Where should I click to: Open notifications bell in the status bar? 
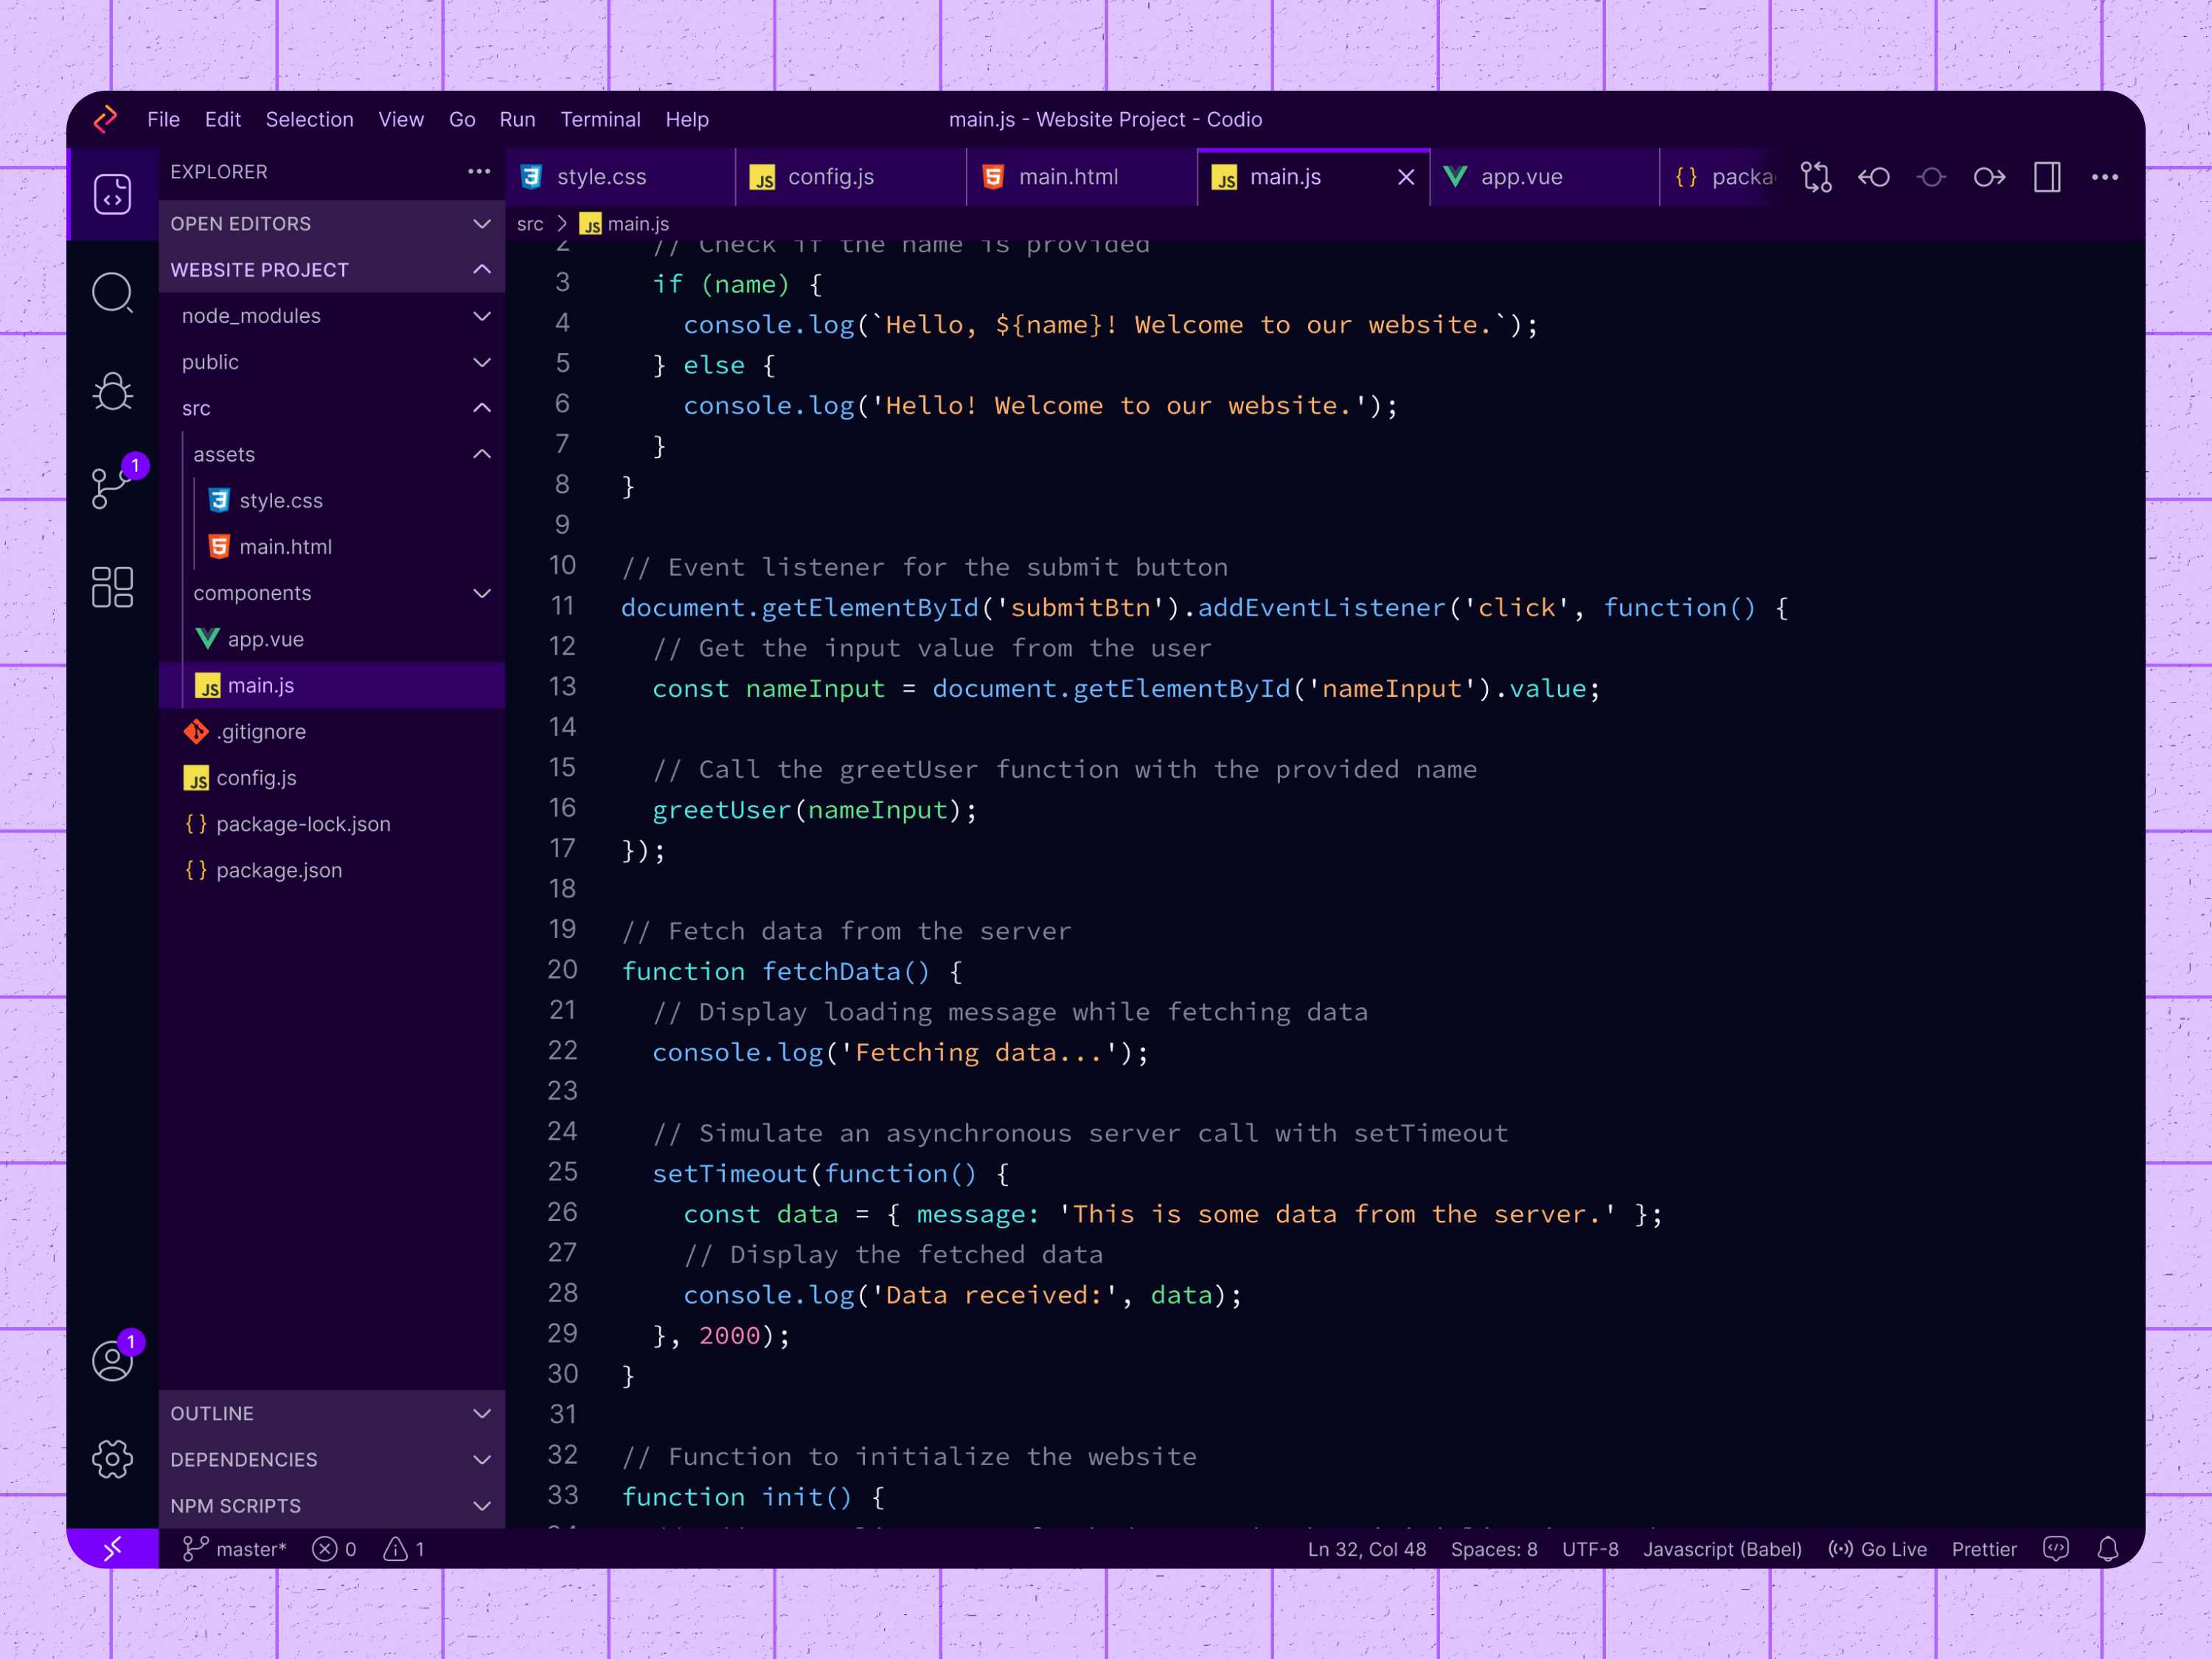click(x=2107, y=1549)
